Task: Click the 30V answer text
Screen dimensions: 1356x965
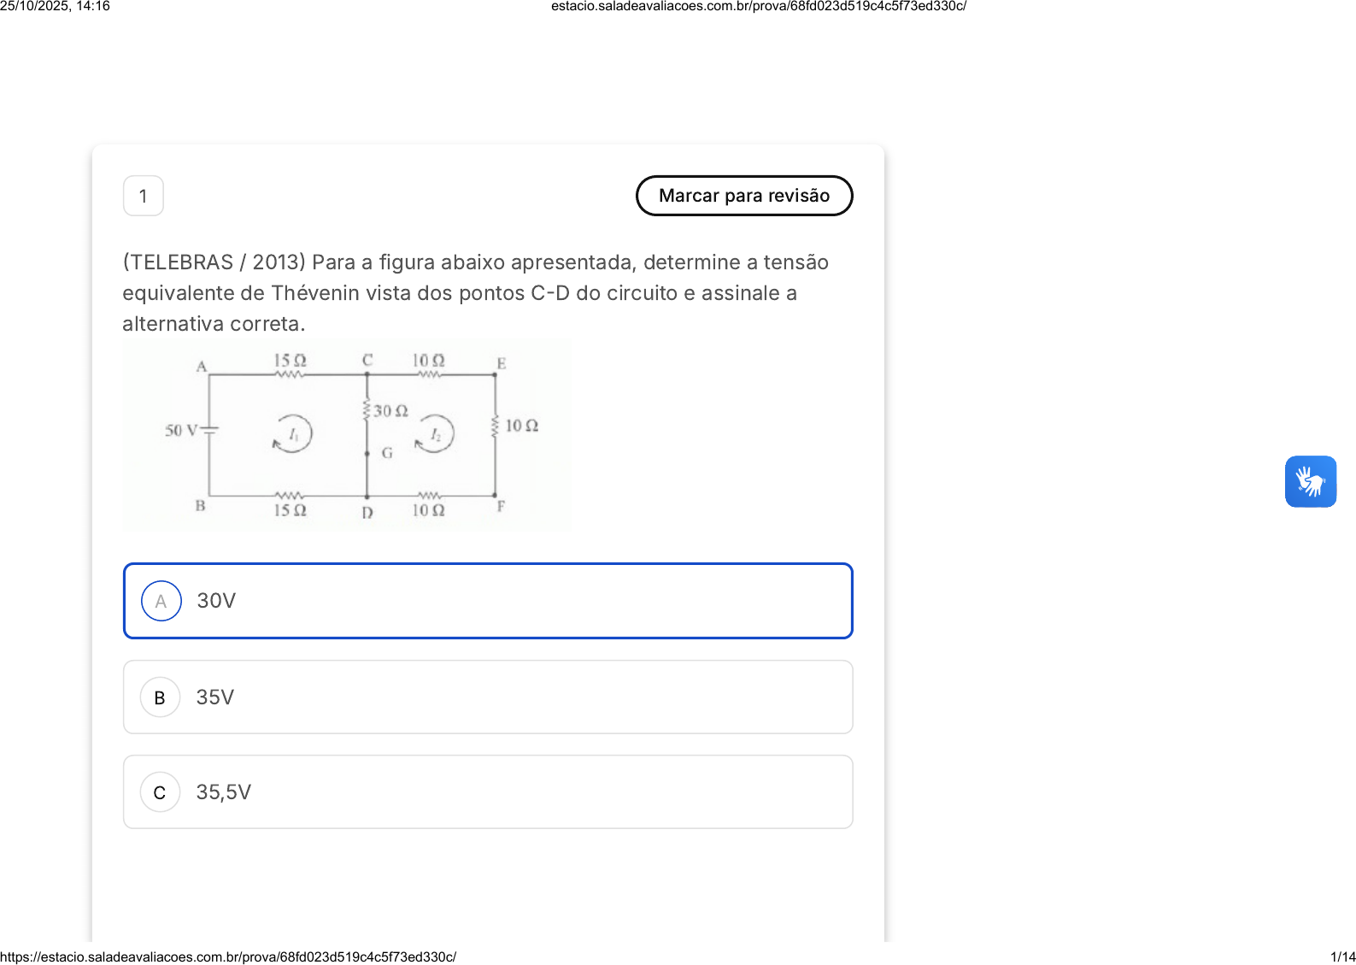Action: [x=216, y=601]
